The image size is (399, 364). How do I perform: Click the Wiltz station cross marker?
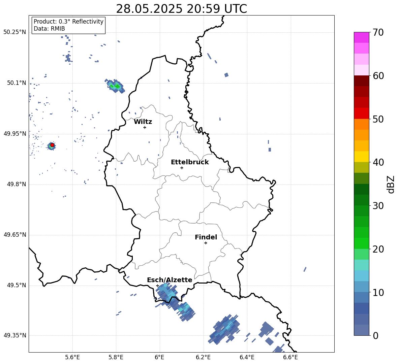145,127
